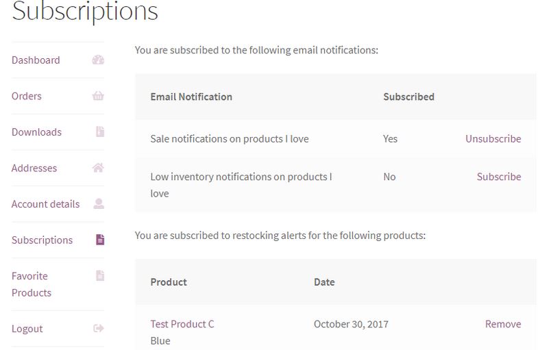The width and height of the screenshot is (538, 350).
Task: Remove Test Product C restocking alert
Action: (503, 324)
